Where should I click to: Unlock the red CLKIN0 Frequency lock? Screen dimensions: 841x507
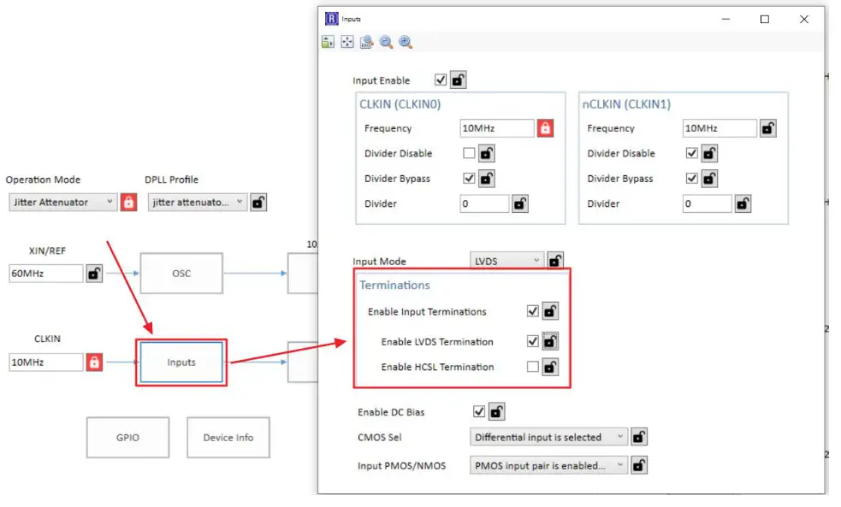click(545, 128)
